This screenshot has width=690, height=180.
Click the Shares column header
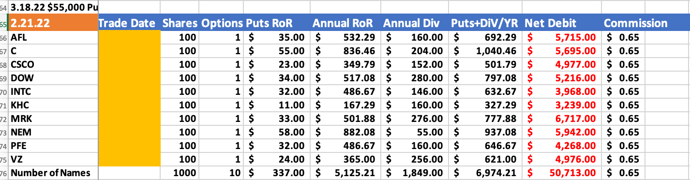[180, 23]
